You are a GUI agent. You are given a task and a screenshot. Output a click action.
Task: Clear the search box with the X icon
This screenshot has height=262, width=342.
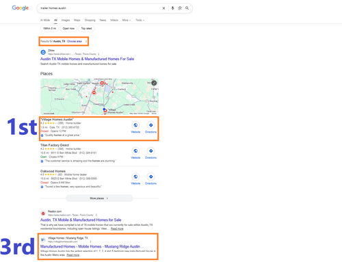coord(163,8)
